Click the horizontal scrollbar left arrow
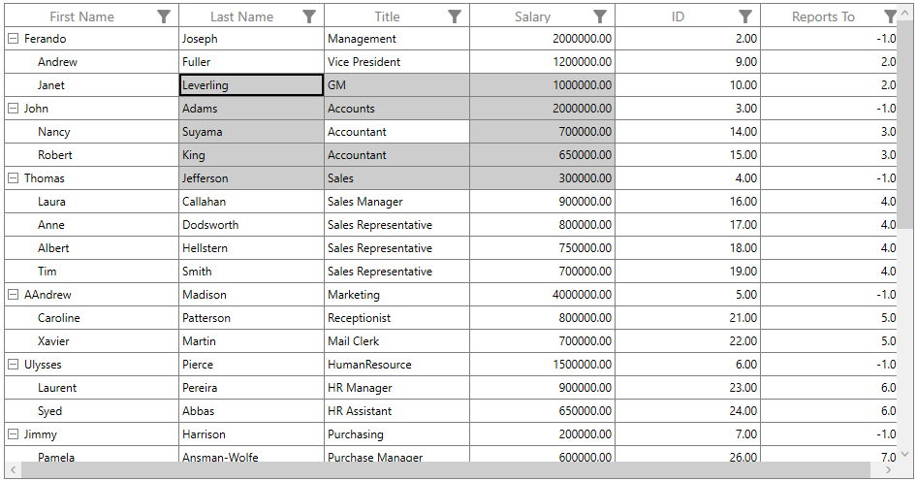 pos(13,470)
